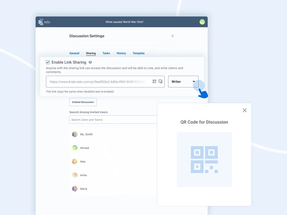Select the user name Ms. Smith
The width and height of the screenshot is (287, 215).
tap(86, 134)
